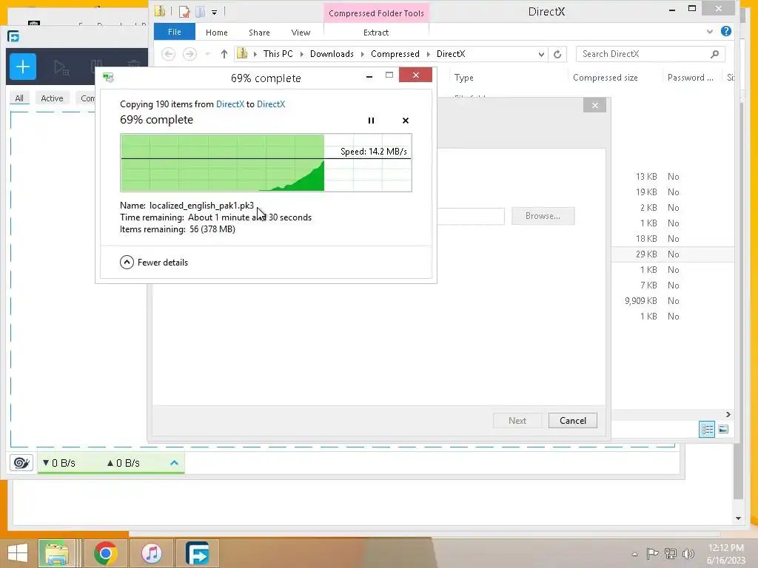Select the row with 29 KB size
The height and width of the screenshot is (568, 758).
tap(672, 254)
